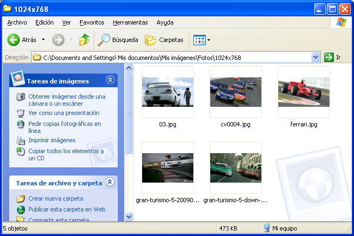Screen dimensions: 354x236
Task: Go back with the green Atrás arrow
Action: pos(14,40)
